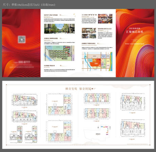Open the green community site plan map
Image resolution: width=156 pixels, height=152 pixels.
[x=59, y=53]
